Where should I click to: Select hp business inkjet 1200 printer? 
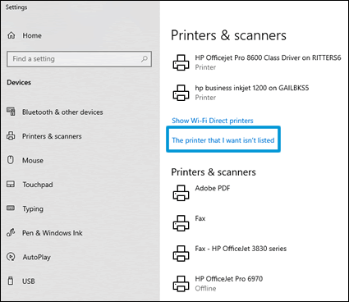tap(252, 93)
